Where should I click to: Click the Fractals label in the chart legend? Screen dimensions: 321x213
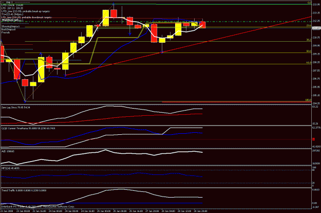tap(6, 32)
